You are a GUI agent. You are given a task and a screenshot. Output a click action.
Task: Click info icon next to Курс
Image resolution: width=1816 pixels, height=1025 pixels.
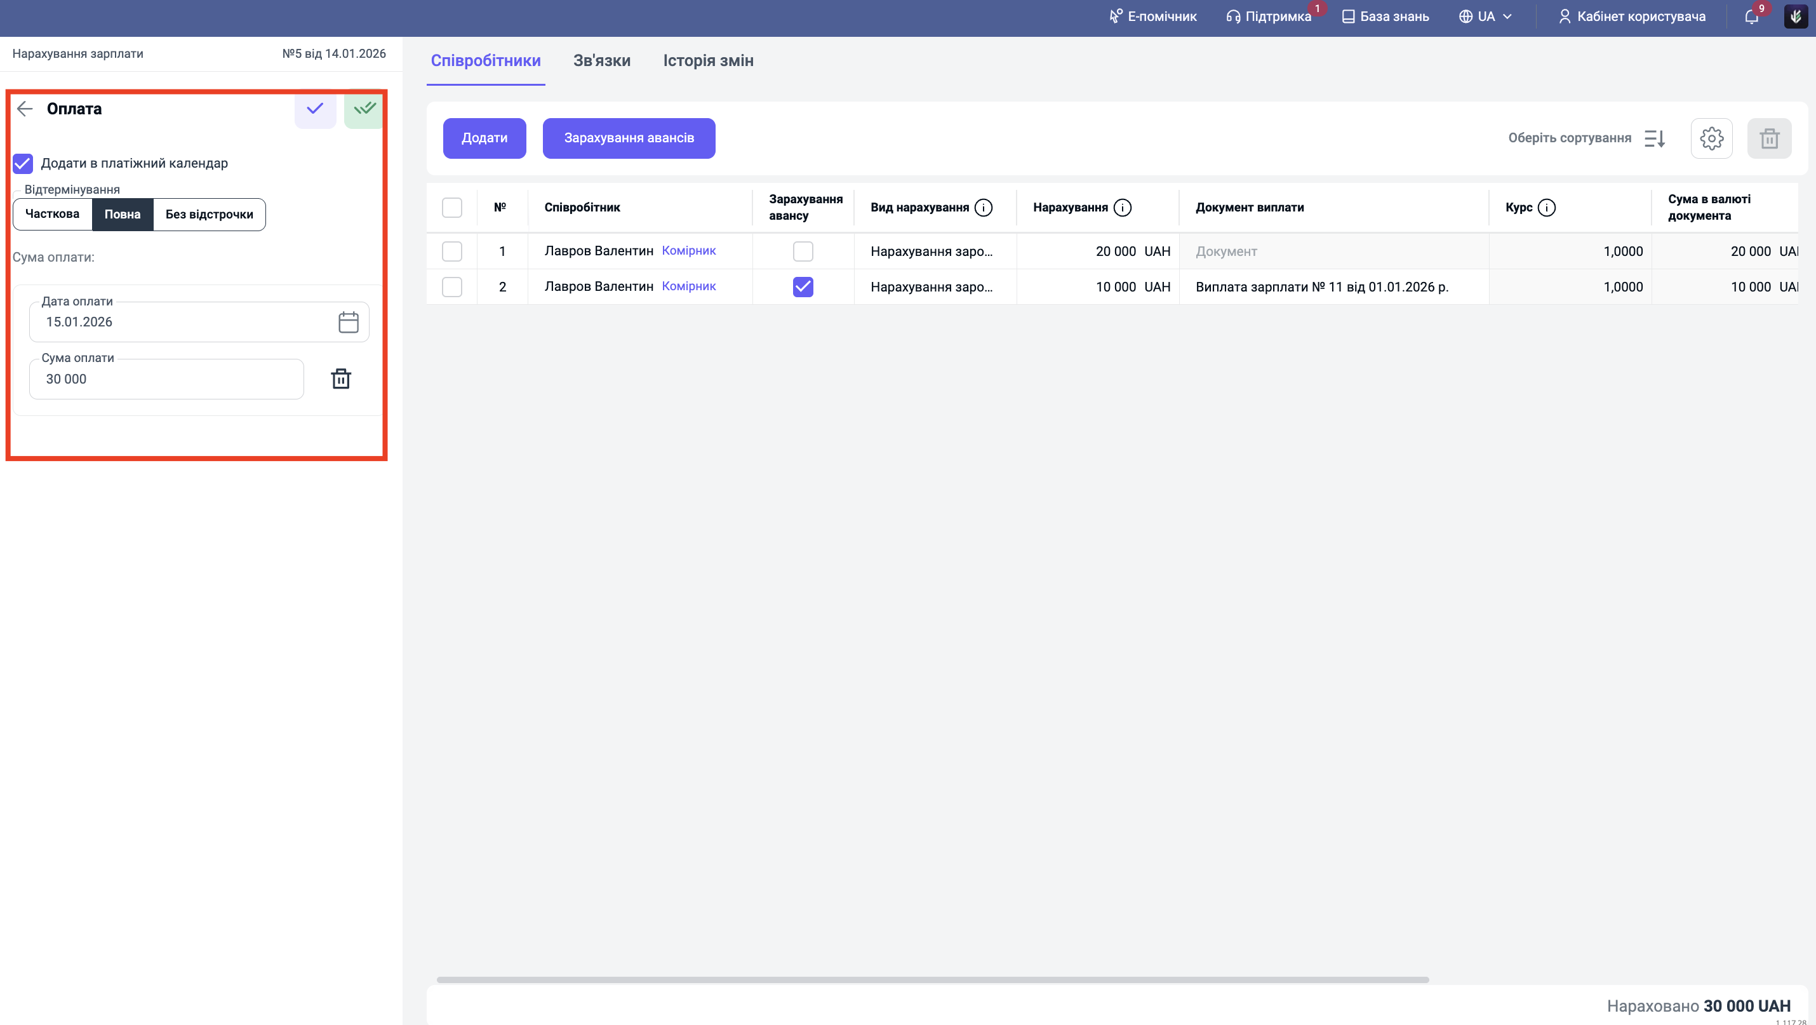click(1547, 207)
